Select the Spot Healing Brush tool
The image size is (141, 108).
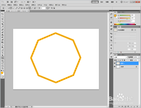[x=3, y=30]
